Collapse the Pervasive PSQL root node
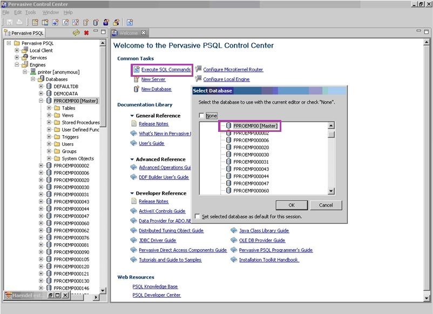Viewport: 433px width, 314px height. coord(9,43)
